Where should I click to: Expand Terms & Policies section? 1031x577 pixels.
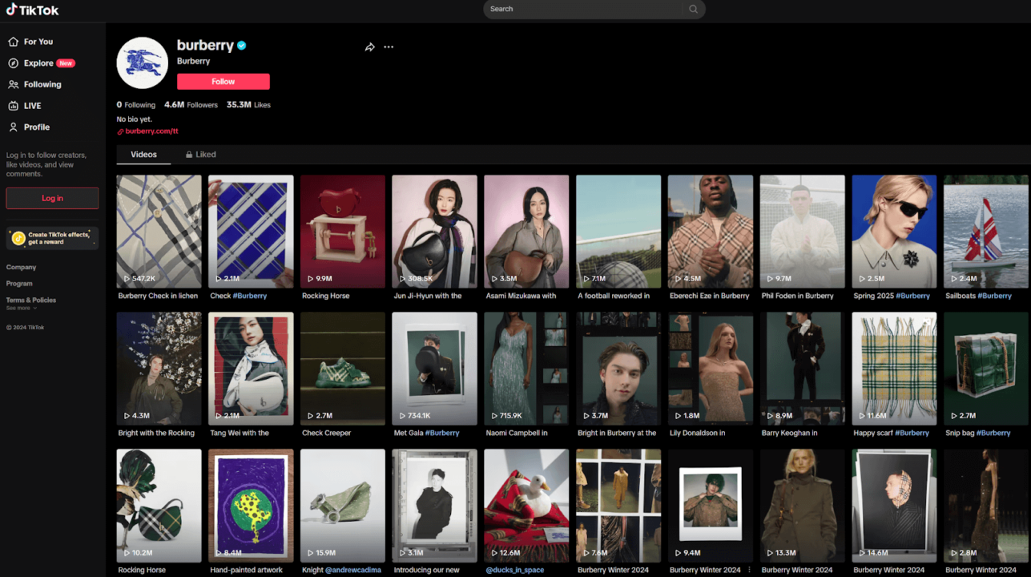tap(31, 300)
